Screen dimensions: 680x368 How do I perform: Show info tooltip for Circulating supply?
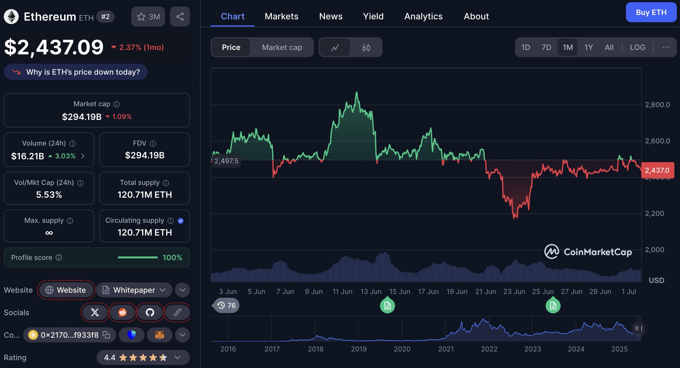[171, 221]
